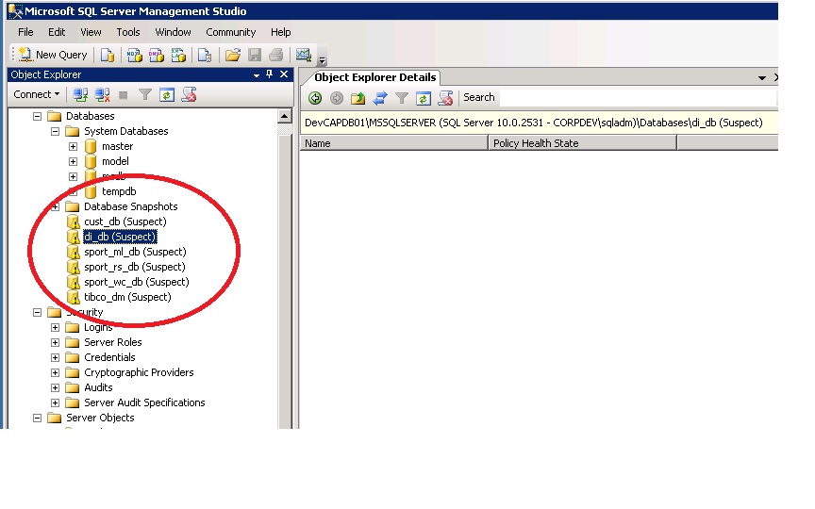Image resolution: width=815 pixels, height=509 pixels.
Task: Collapse the Databases node
Action: pyautogui.click(x=38, y=116)
